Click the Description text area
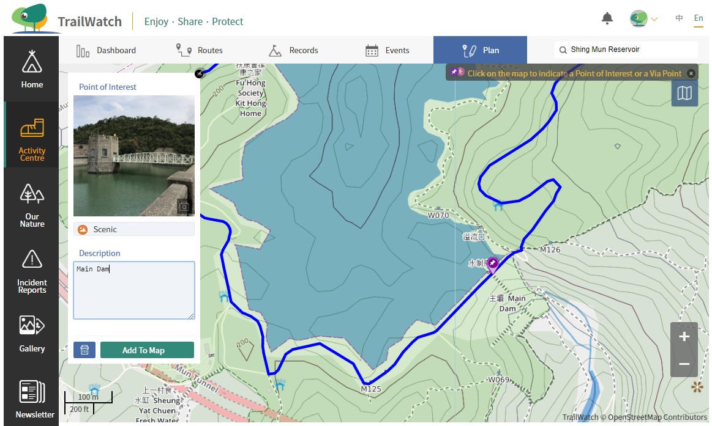This screenshot has height=426, width=712. 134,290
